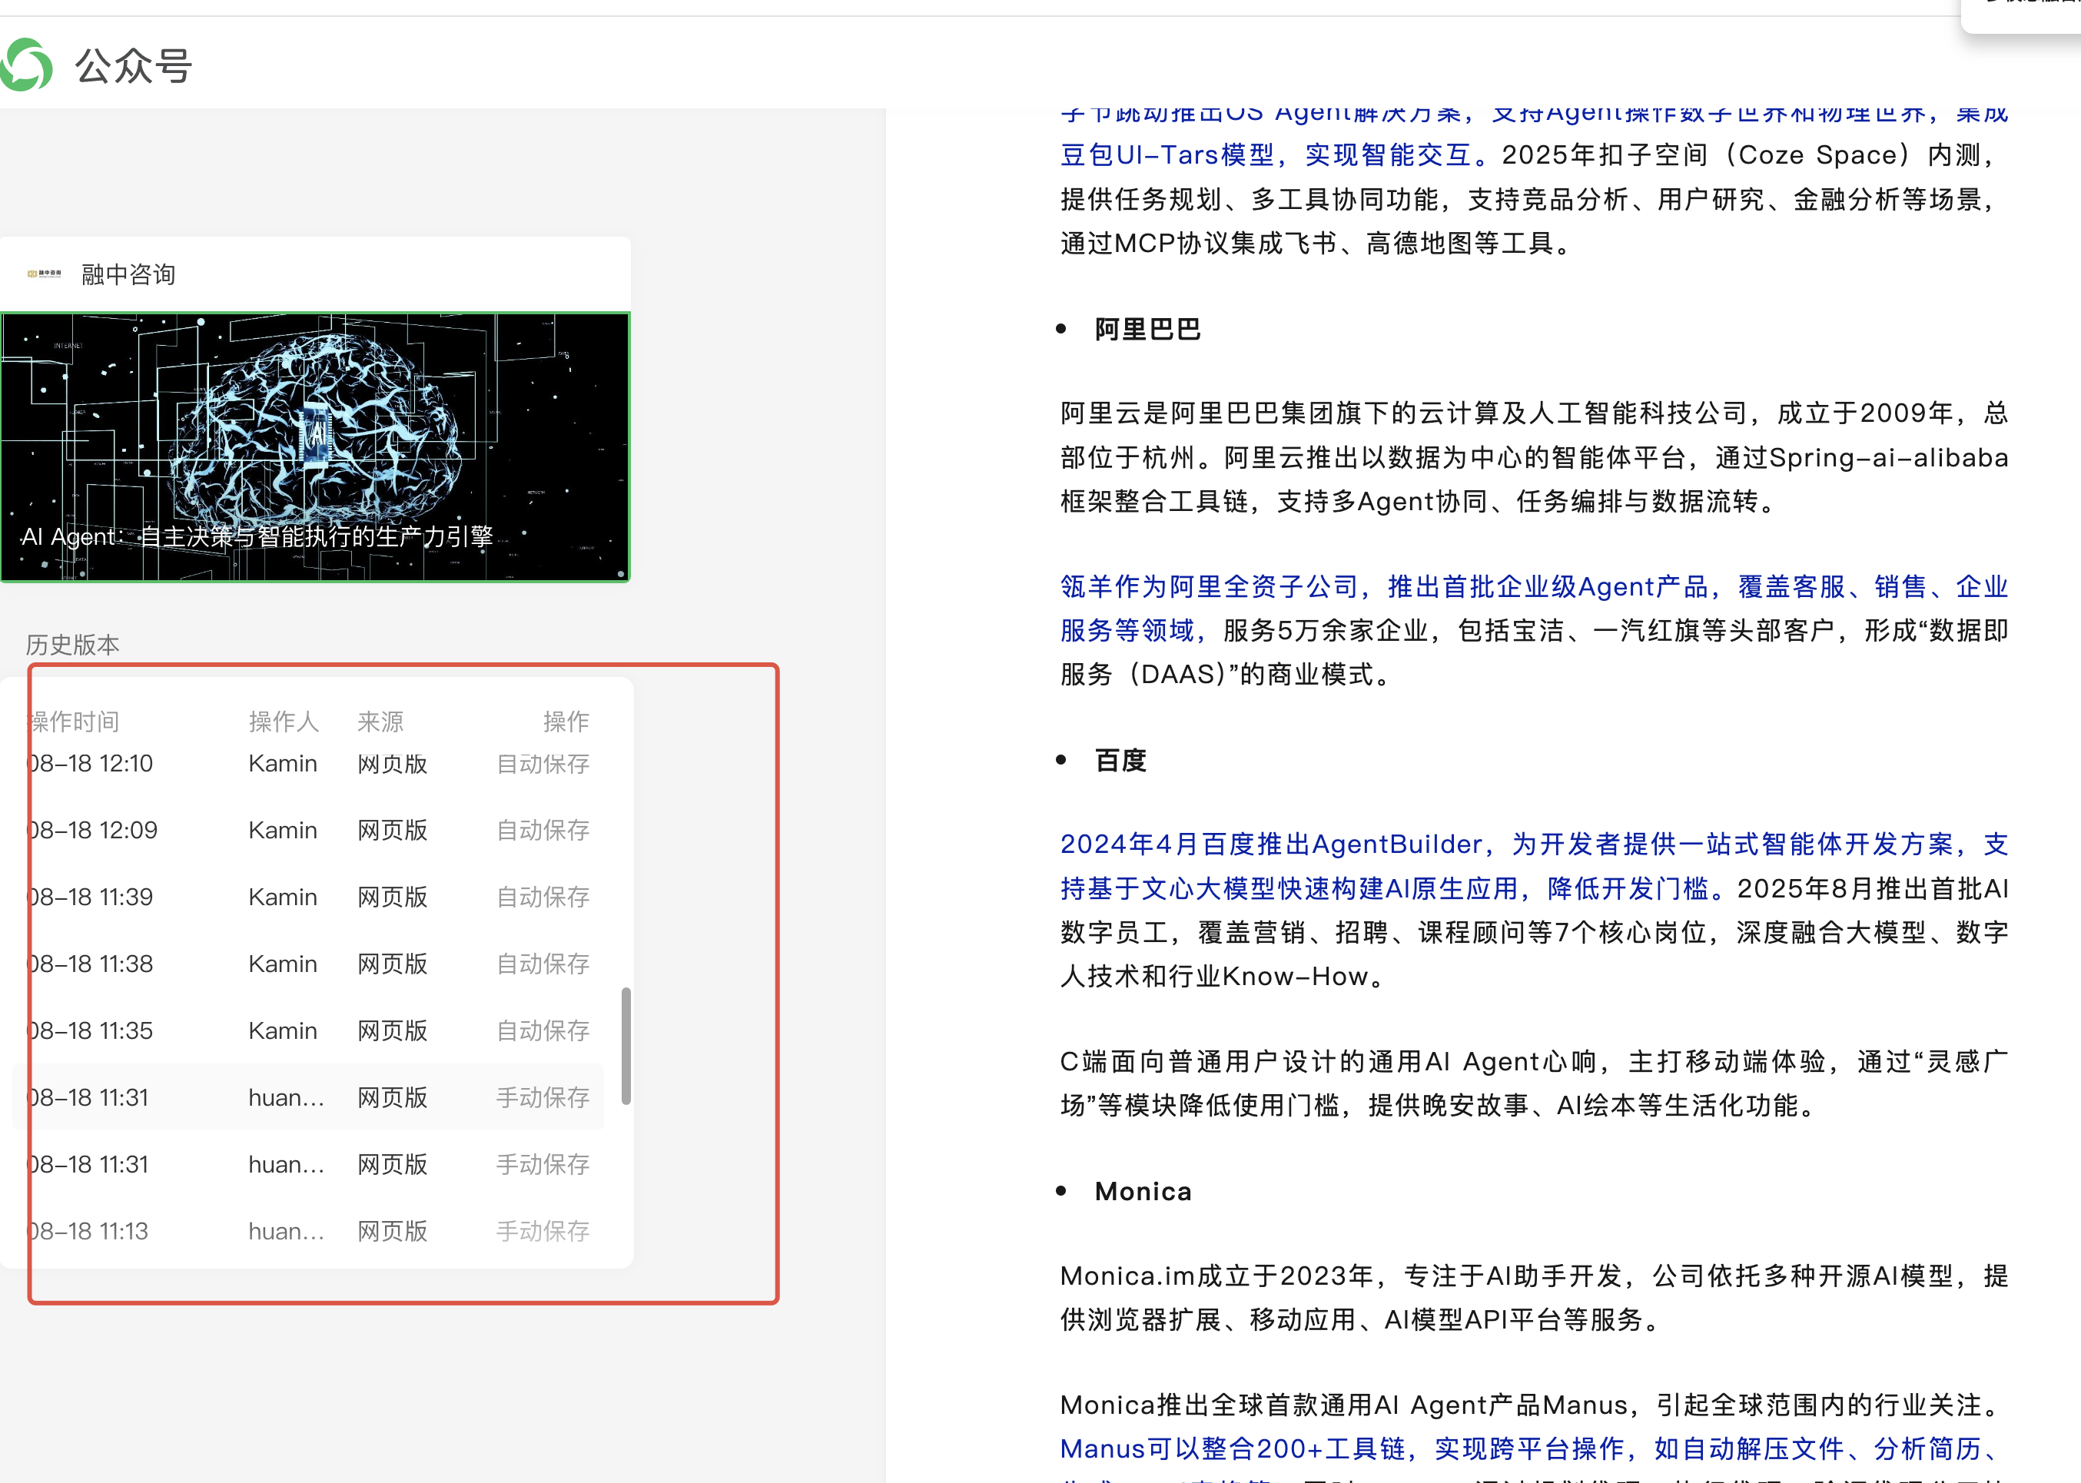Open the 08-18 11:39 auto-saved version
The image size is (2081, 1483).
(91, 897)
